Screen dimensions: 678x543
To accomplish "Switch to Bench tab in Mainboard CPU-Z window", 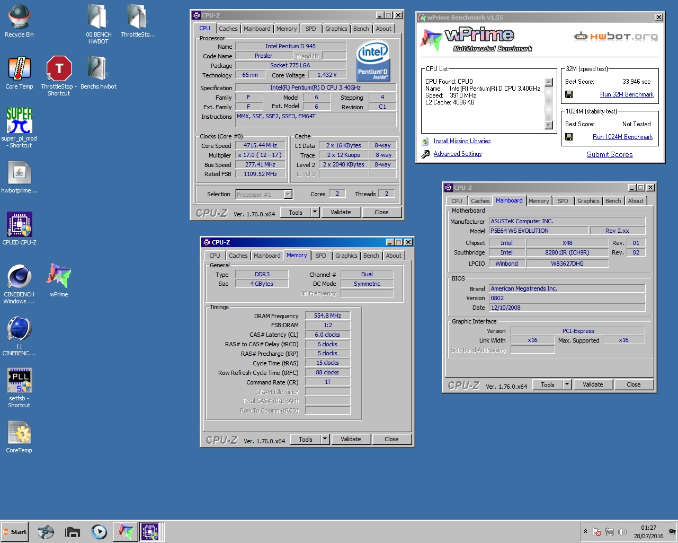I will (613, 201).
